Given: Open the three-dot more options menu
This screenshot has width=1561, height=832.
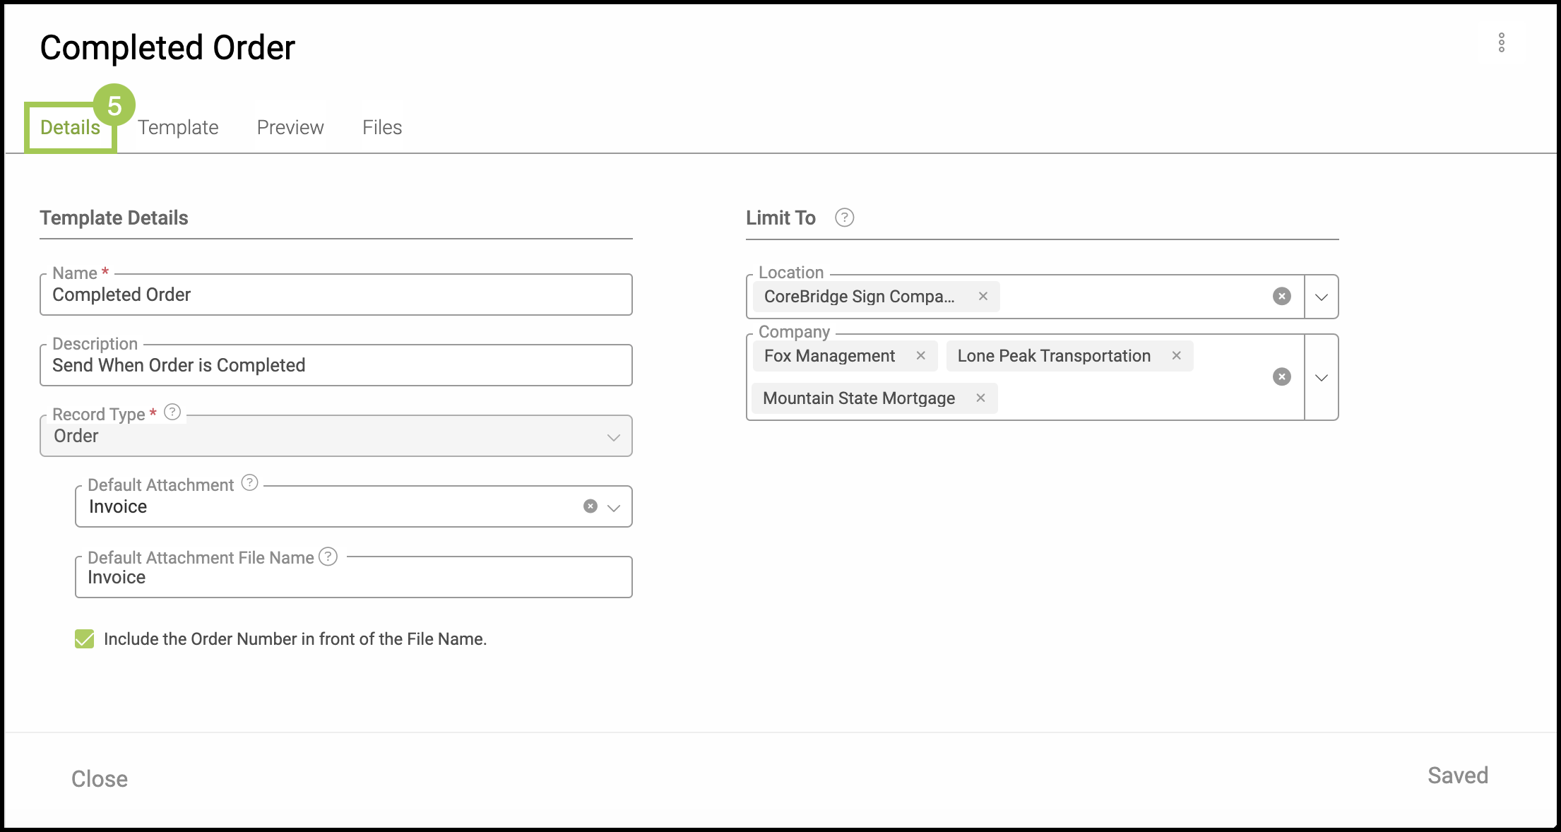Looking at the screenshot, I should 1501,43.
